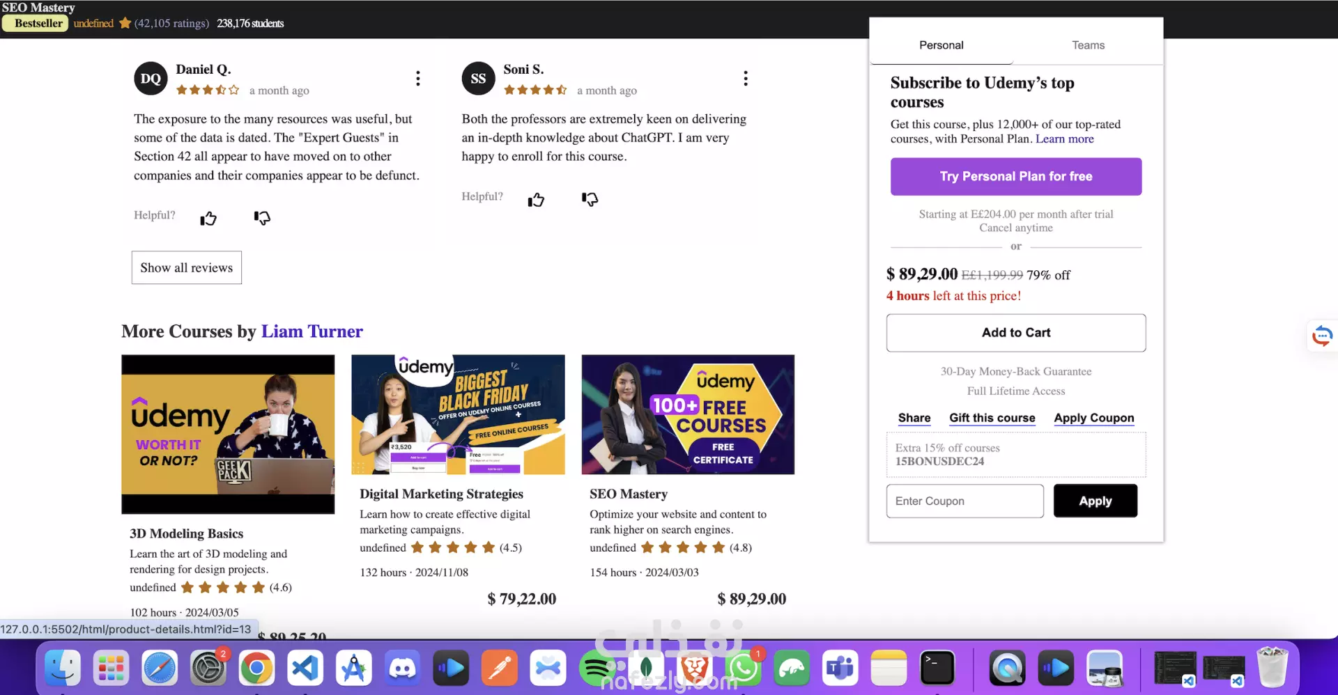Click the SS reviewer avatar
The width and height of the screenshot is (1338, 695).
pyautogui.click(x=478, y=79)
